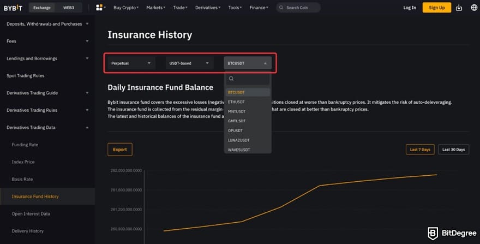Image resolution: width=480 pixels, height=244 pixels.
Task: Select MNTUSDT in the symbol list
Action: [248, 111]
